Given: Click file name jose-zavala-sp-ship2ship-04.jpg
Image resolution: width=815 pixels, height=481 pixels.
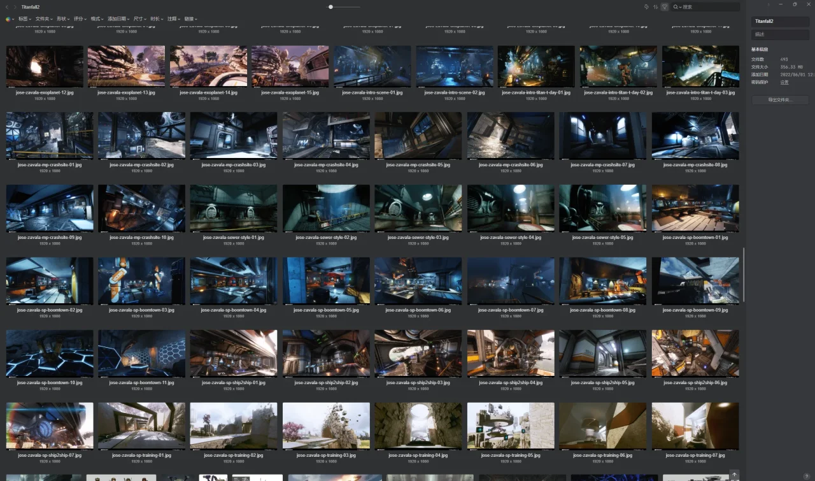Looking at the screenshot, I should coord(511,383).
